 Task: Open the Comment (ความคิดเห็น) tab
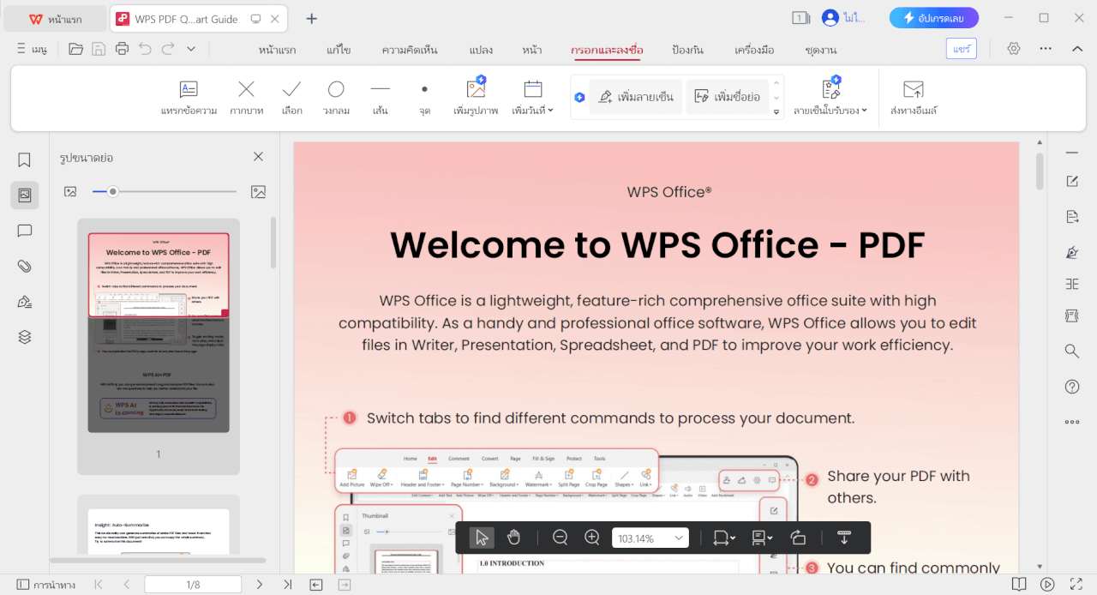[410, 50]
